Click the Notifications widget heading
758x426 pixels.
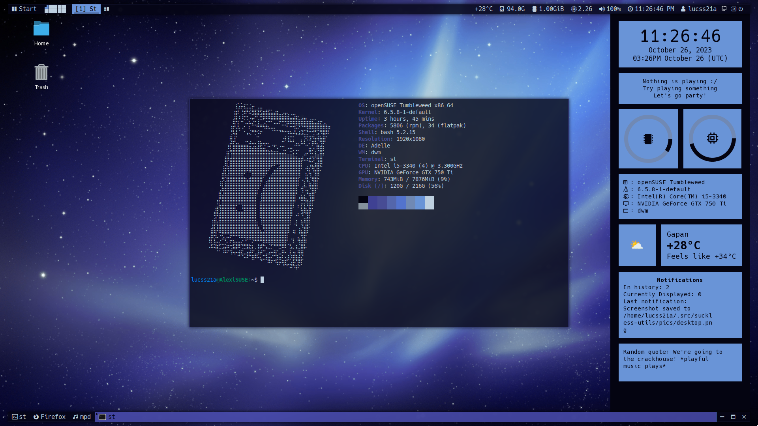point(680,280)
